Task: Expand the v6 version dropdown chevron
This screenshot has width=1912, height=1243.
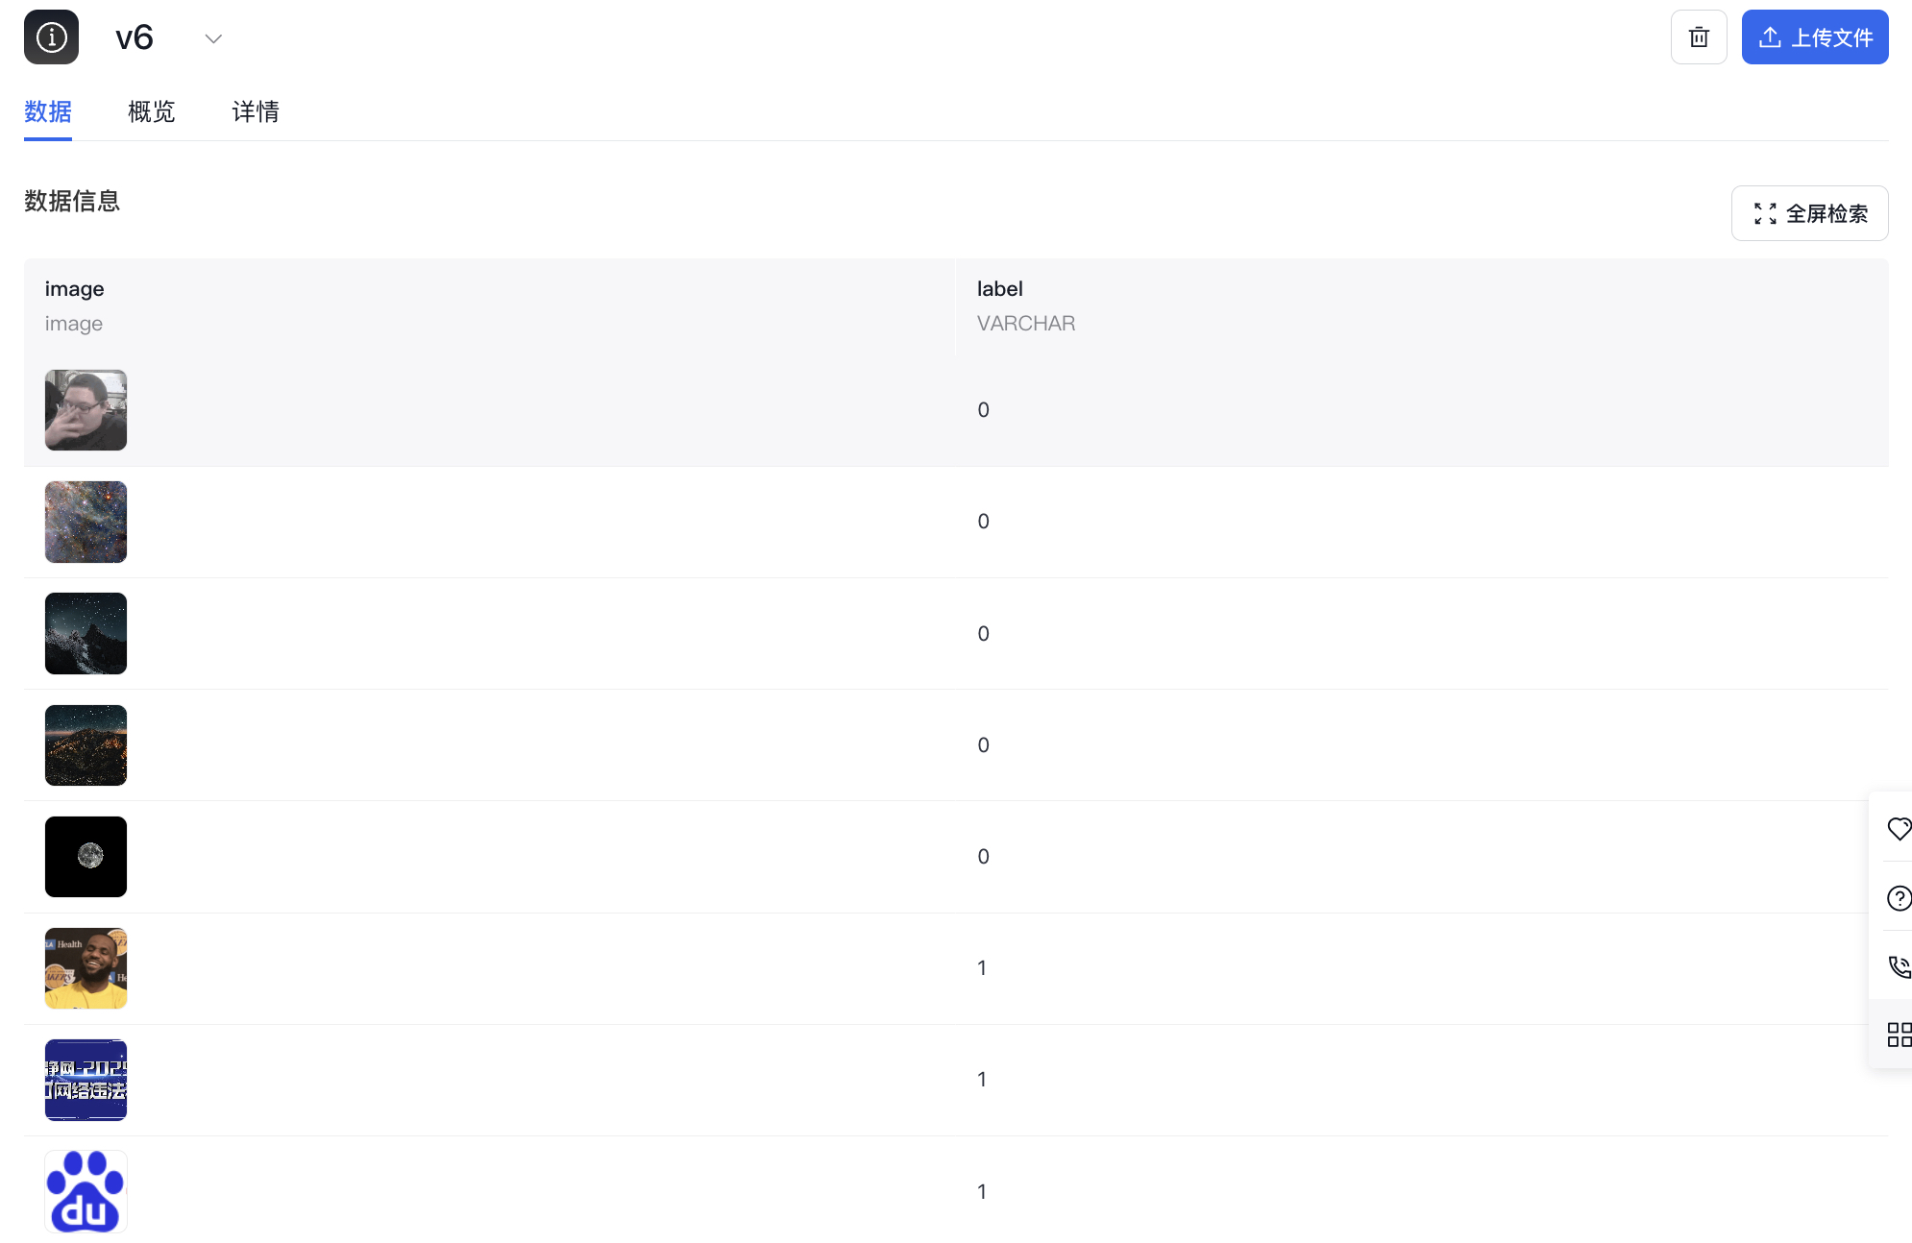Action: [x=213, y=38]
